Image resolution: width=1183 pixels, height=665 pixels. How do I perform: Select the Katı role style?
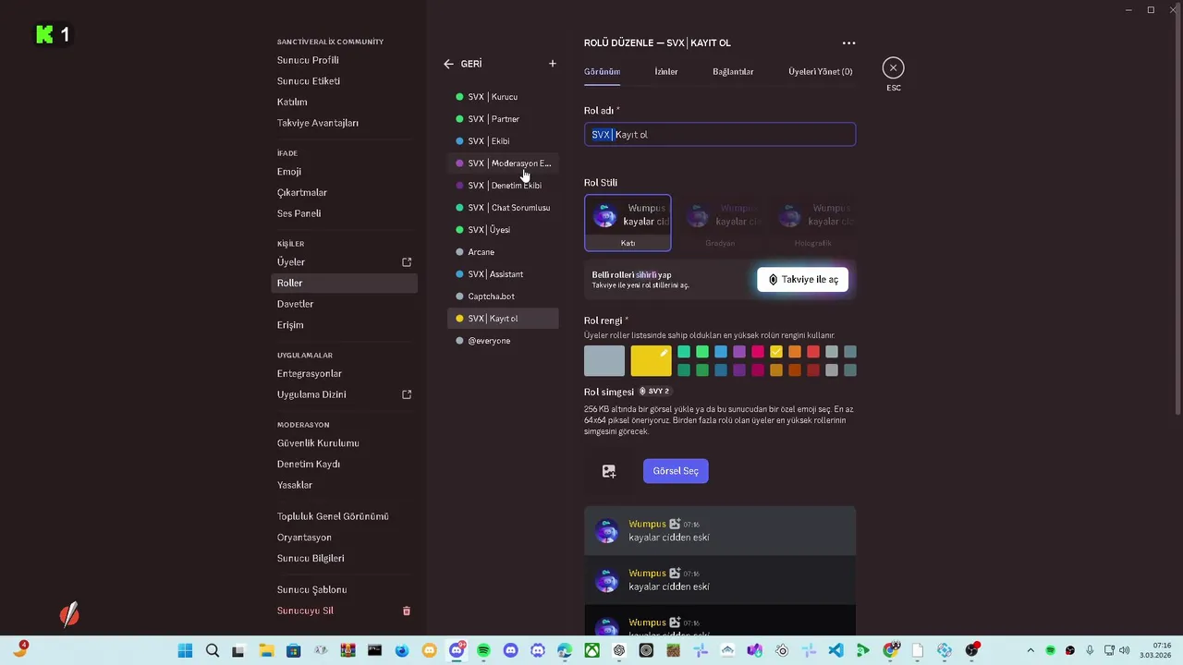point(628,223)
